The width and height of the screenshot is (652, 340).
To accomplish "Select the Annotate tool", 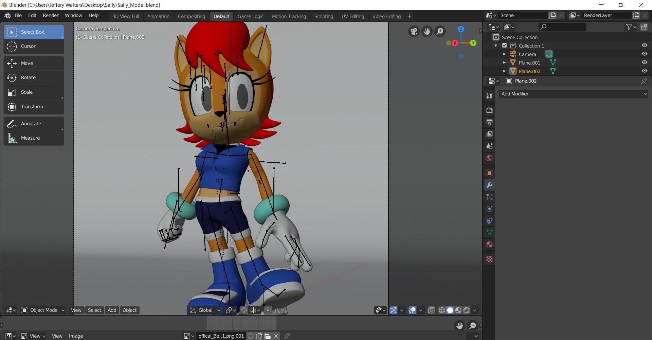I will [x=34, y=124].
